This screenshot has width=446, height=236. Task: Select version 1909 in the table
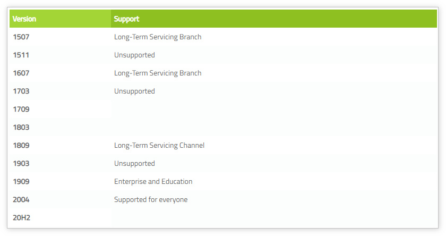coord(21,182)
